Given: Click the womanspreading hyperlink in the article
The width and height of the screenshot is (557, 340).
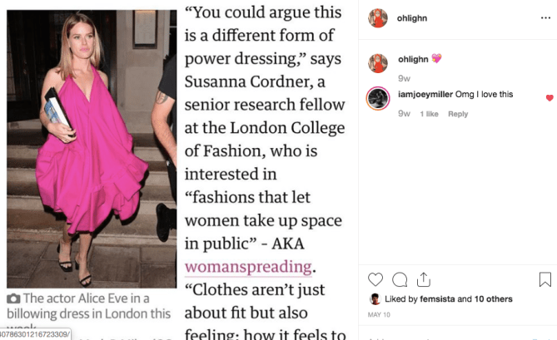Looking at the screenshot, I should pos(248,267).
